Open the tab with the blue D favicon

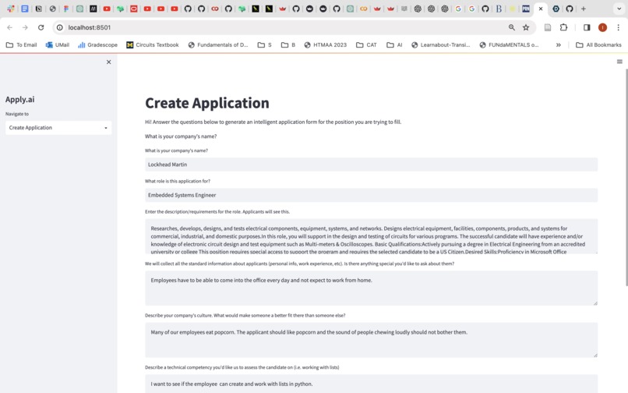click(x=556, y=9)
